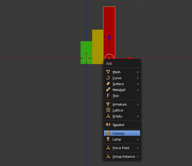Click the Group Instance icon
The image size is (192, 166).
(x=108, y=156)
